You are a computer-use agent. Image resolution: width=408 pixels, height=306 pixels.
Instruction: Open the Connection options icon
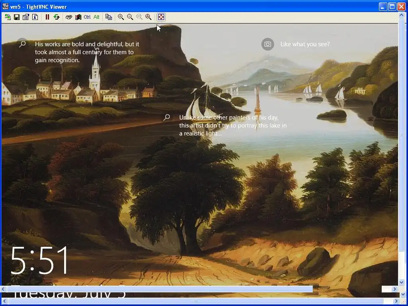[26, 17]
